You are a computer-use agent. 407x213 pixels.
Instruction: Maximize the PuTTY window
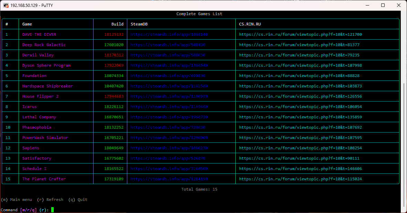click(x=383, y=5)
